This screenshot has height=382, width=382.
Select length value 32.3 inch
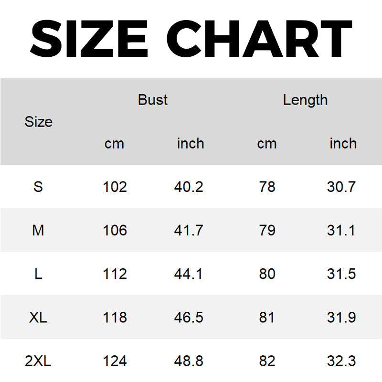coord(341,361)
